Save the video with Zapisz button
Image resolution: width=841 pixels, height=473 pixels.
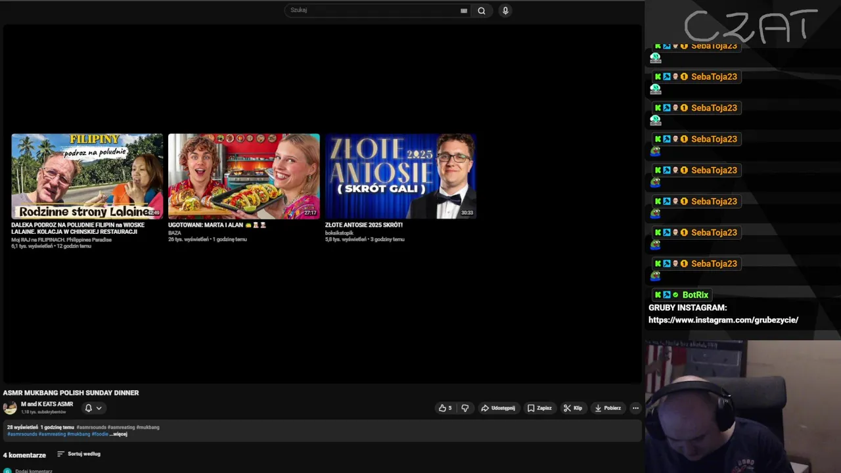point(539,408)
